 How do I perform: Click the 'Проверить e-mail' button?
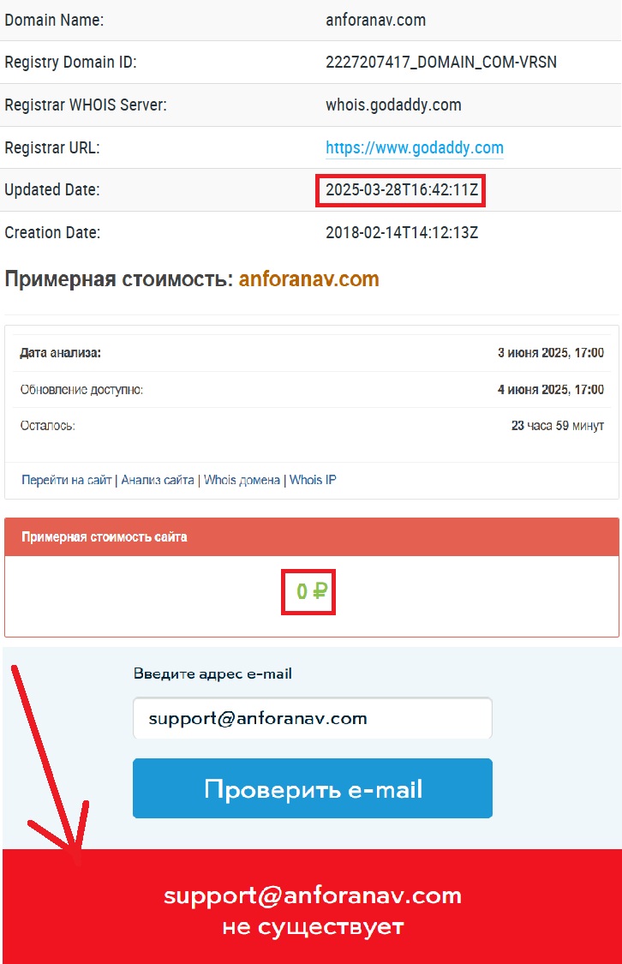tap(312, 788)
